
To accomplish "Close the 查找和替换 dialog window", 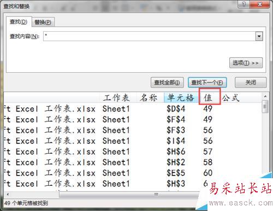I will point(260,4).
